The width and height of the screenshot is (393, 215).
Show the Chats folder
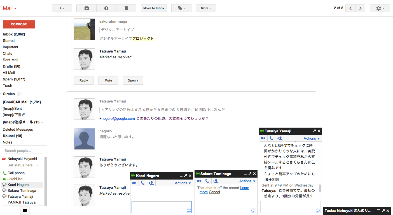point(8,53)
